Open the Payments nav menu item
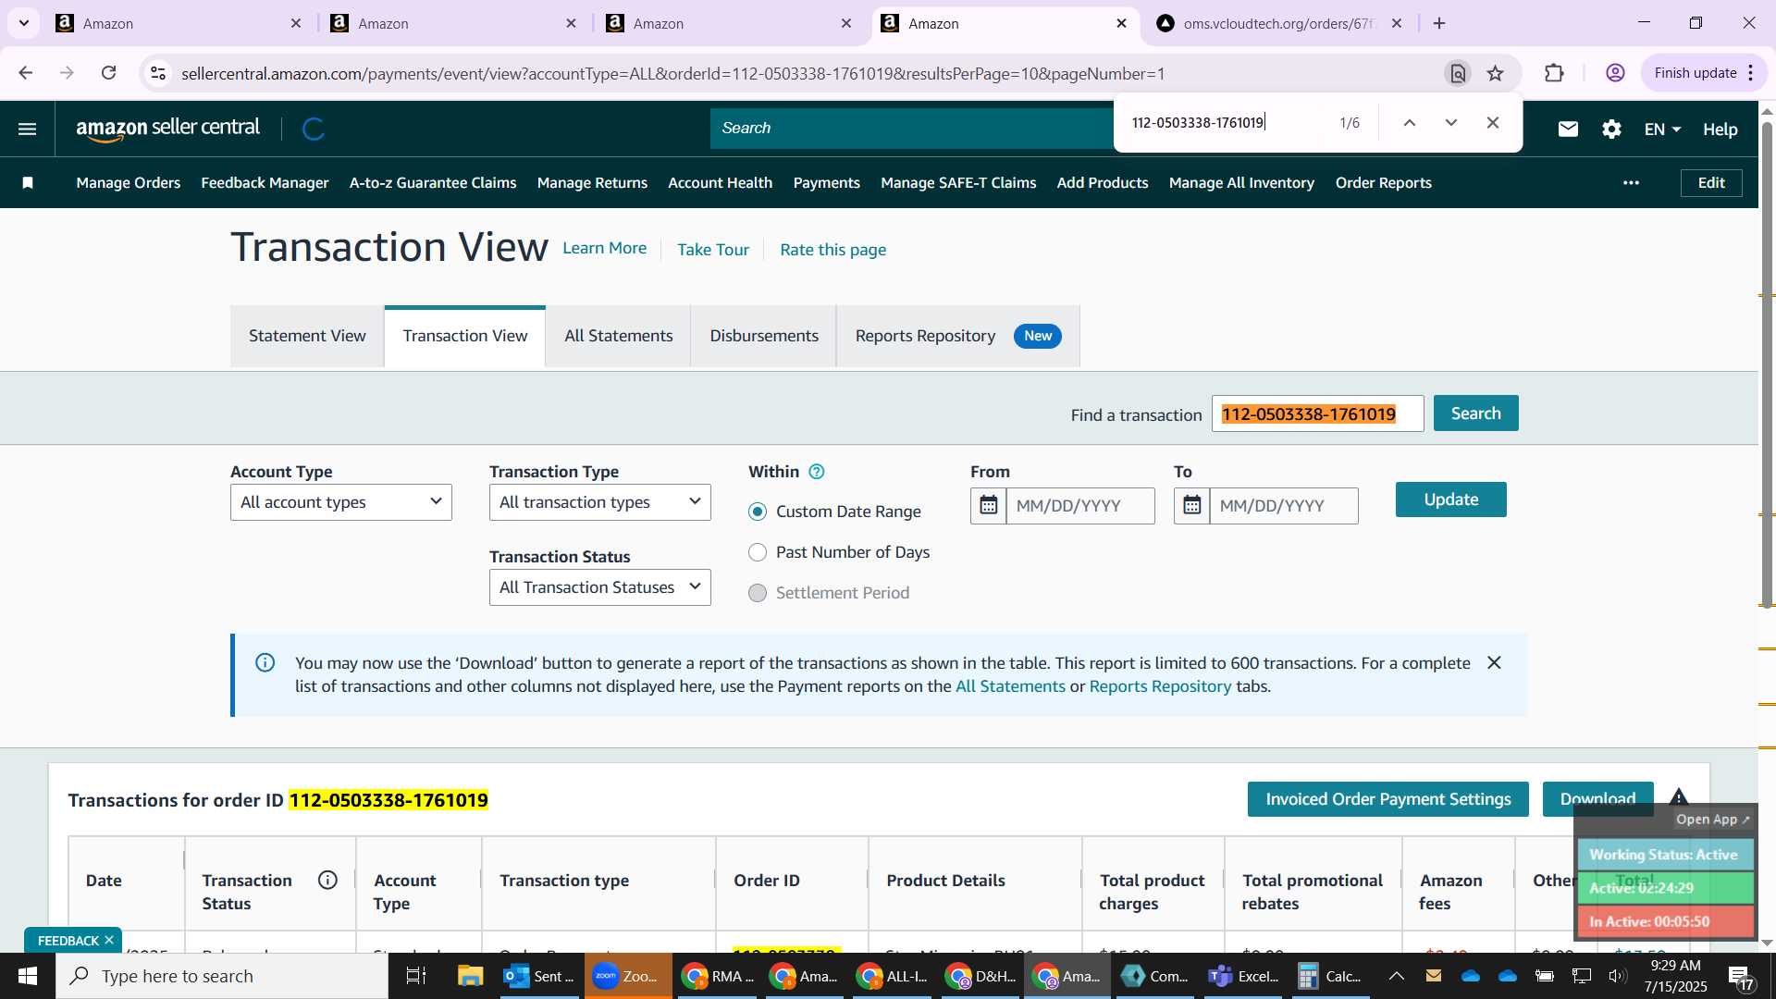Image resolution: width=1776 pixels, height=999 pixels. coord(826,183)
